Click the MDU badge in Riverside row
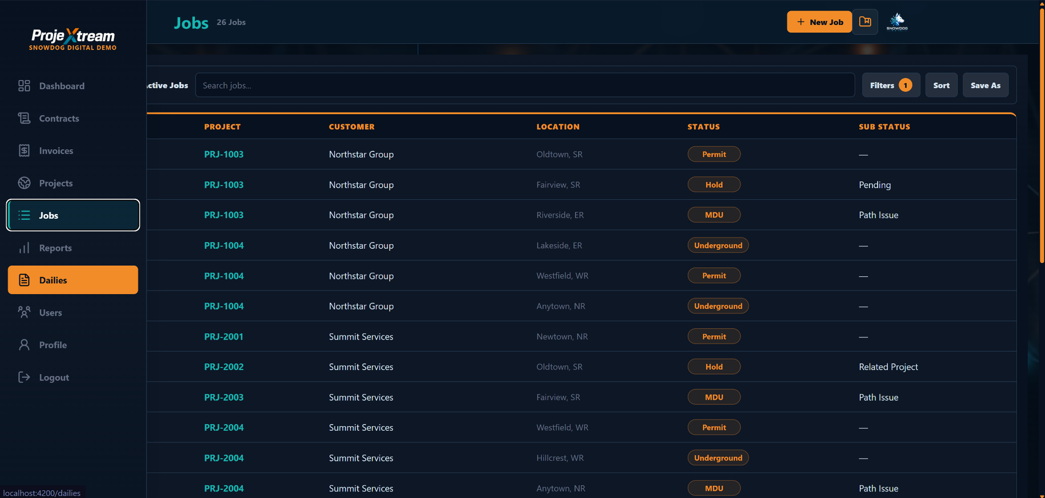This screenshot has height=498, width=1045. (714, 215)
